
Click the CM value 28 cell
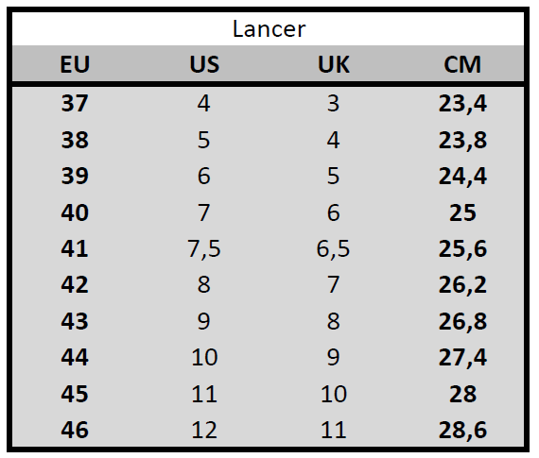click(x=462, y=394)
